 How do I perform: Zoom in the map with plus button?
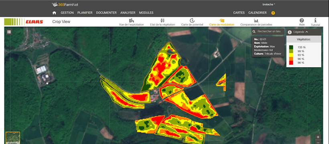point(318,137)
